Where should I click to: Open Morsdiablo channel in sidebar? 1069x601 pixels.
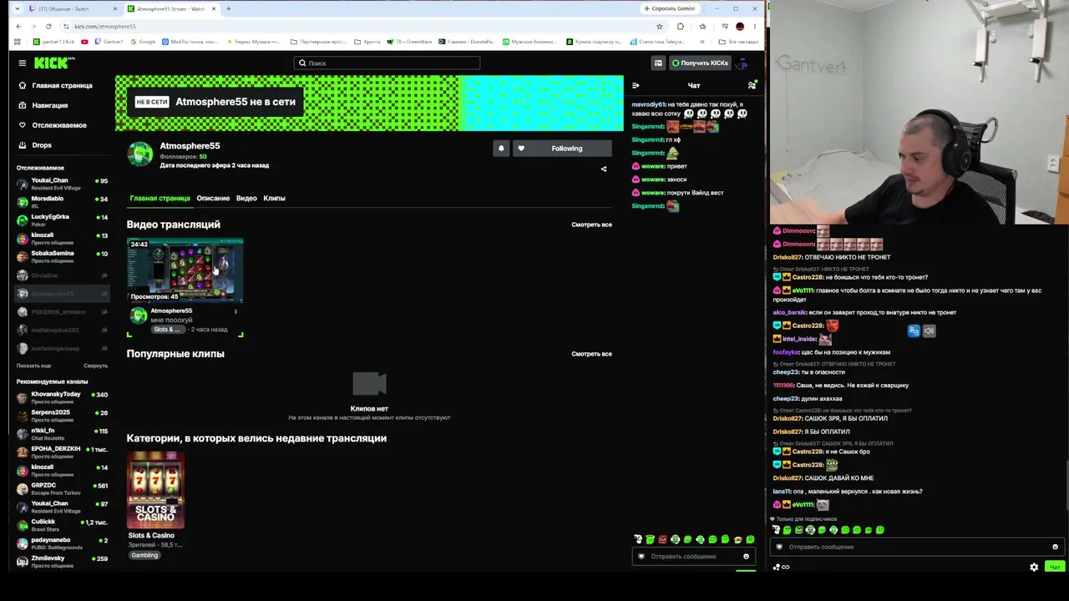(62, 202)
